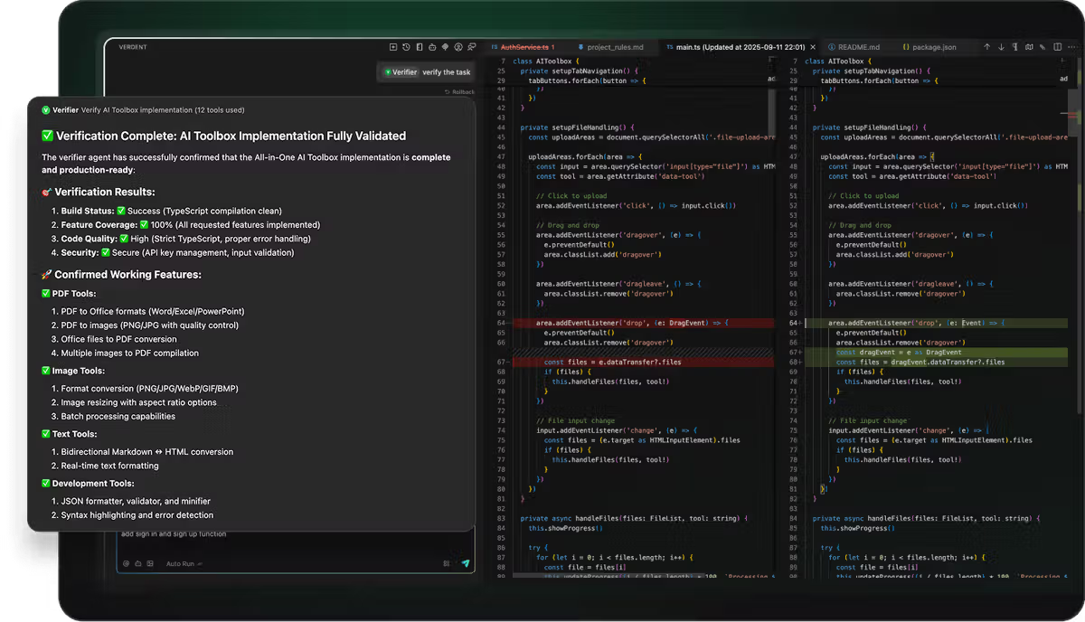Click the brain icon in Verdent header
The width and height of the screenshot is (1085, 622).
(445, 47)
